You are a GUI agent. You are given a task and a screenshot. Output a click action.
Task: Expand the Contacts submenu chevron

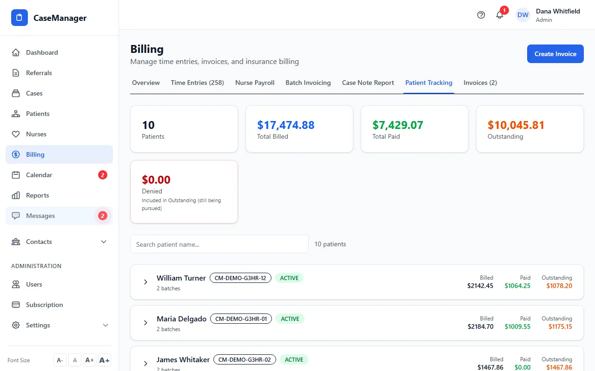pos(104,242)
